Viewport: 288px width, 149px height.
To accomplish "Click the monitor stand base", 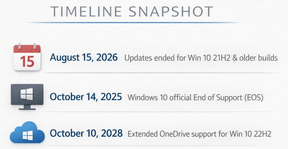I will pos(27,109).
